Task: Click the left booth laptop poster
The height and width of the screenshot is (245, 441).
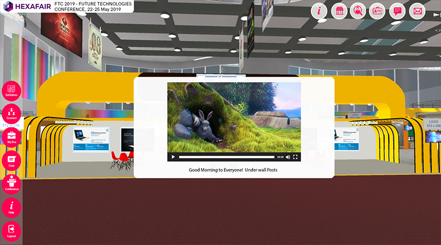Action: (91, 139)
